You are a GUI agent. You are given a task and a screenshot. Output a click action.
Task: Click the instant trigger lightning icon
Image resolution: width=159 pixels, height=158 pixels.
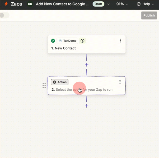[x=82, y=41]
